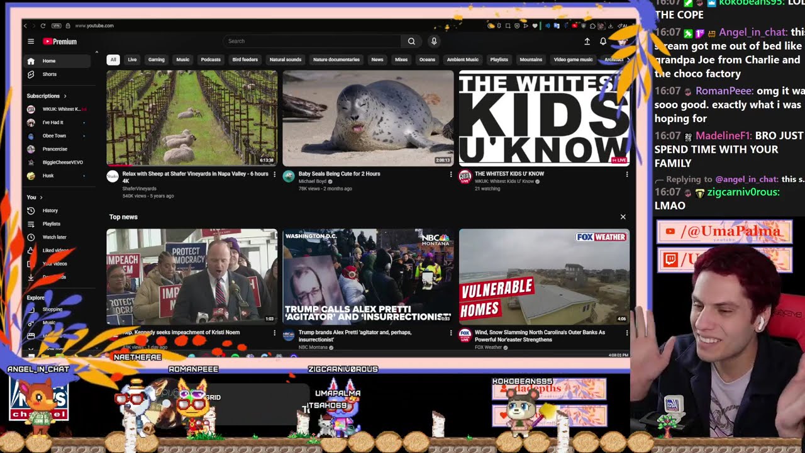Open 'Baby Seals Being Cute for 2 Hours' title
This screenshot has width=805, height=453.
click(x=339, y=174)
